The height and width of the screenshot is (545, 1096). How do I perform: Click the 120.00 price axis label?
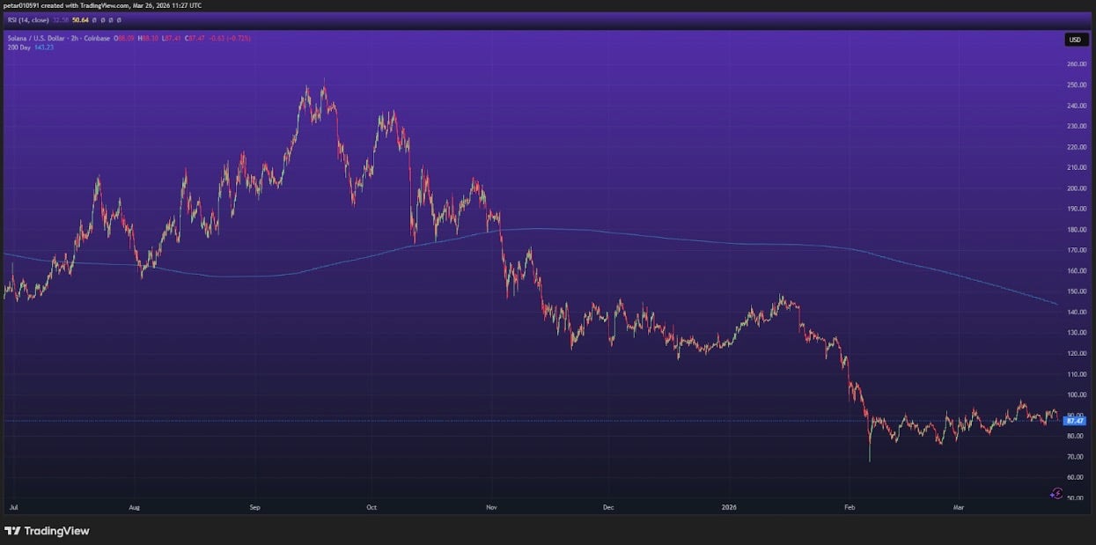point(1075,354)
